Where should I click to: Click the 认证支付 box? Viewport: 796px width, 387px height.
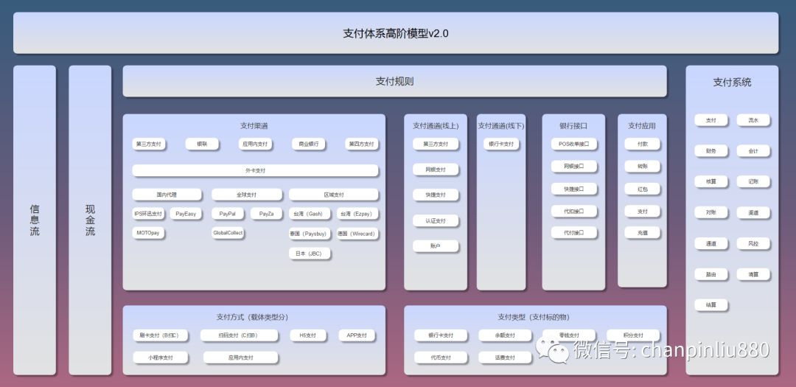click(436, 220)
